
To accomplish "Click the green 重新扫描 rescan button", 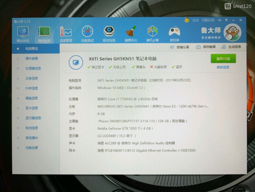I will (x=223, y=59).
